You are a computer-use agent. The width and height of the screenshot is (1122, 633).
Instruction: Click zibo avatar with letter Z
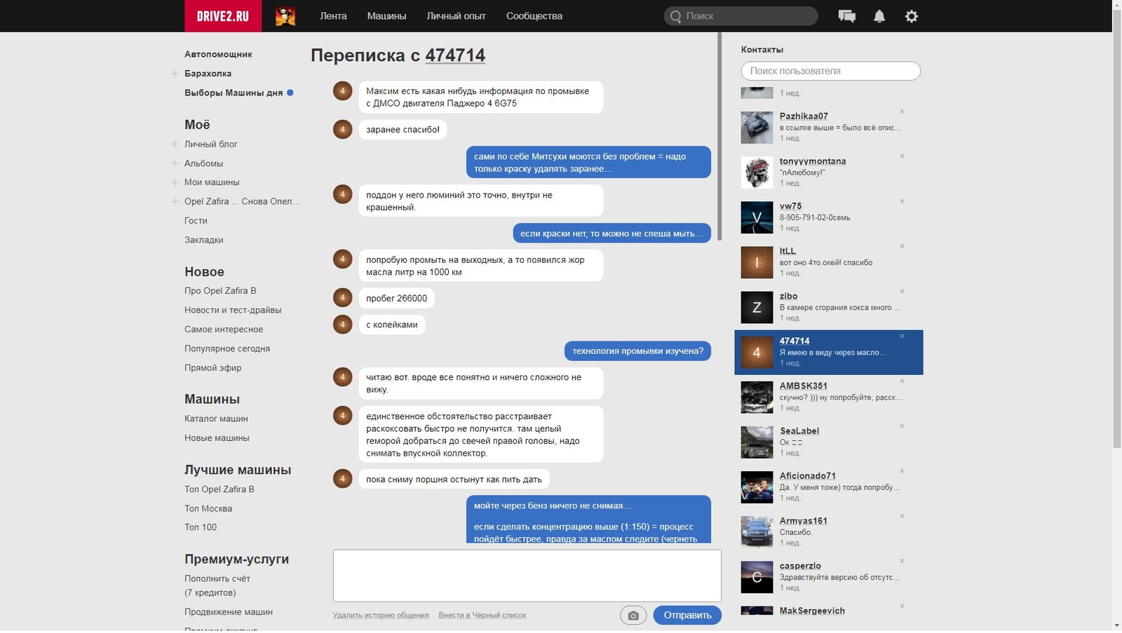coord(757,307)
